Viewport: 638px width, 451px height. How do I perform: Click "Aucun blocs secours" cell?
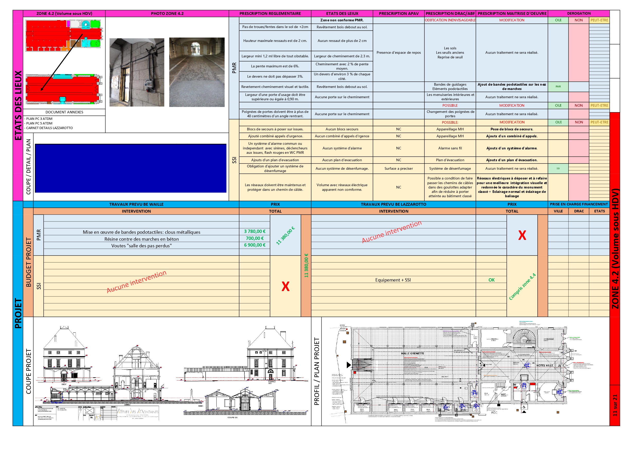click(x=342, y=129)
